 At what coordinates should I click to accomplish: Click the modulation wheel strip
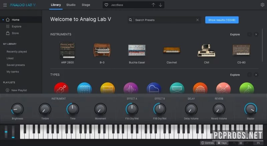click(13, 132)
